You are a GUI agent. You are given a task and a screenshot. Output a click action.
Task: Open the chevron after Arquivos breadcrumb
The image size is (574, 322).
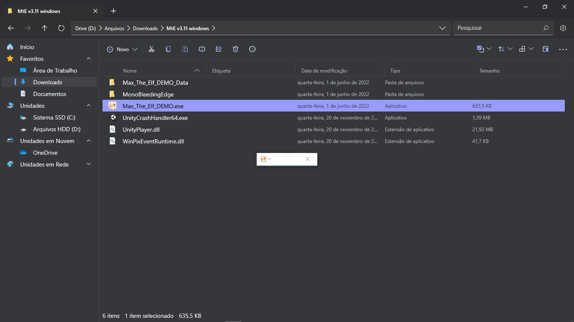[129, 29]
